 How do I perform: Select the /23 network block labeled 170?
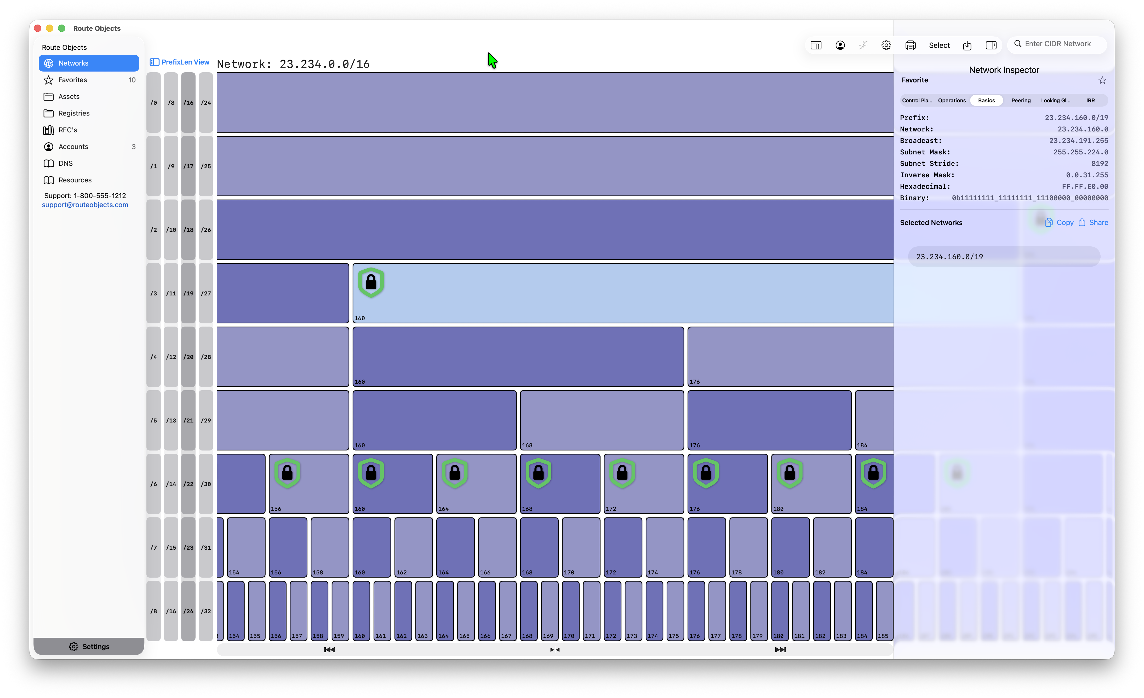pyautogui.click(x=581, y=547)
